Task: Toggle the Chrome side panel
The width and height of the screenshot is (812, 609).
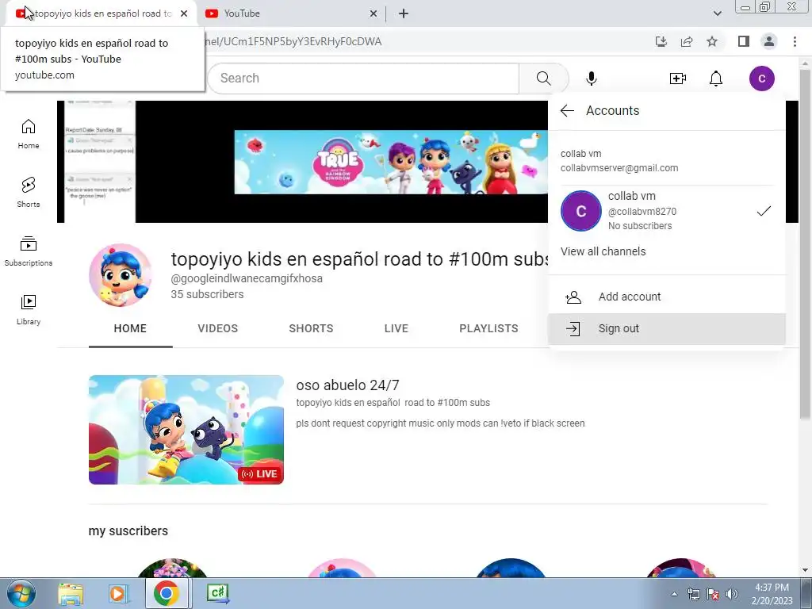Action: (744, 41)
